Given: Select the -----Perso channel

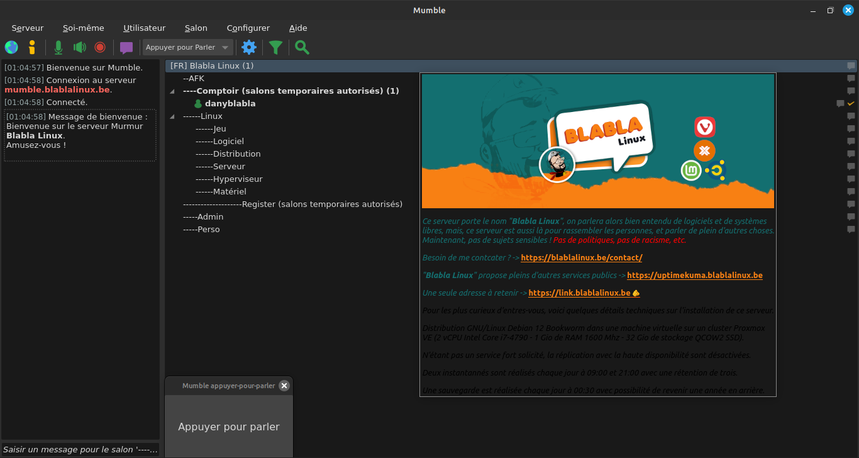Looking at the screenshot, I should [x=201, y=229].
